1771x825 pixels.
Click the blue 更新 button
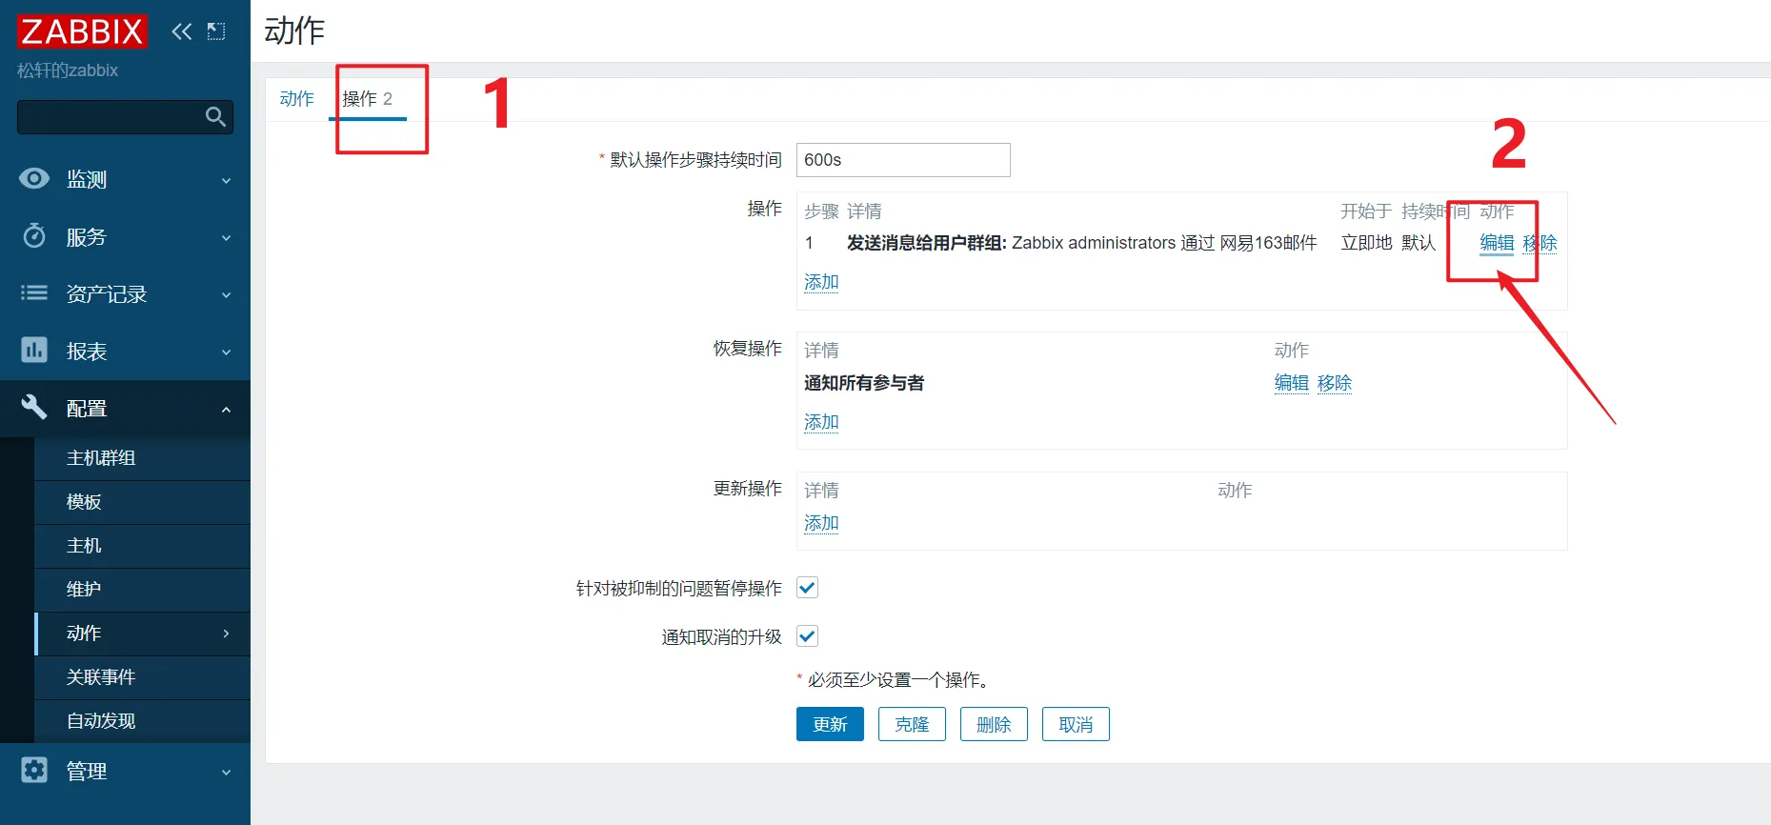point(829,724)
